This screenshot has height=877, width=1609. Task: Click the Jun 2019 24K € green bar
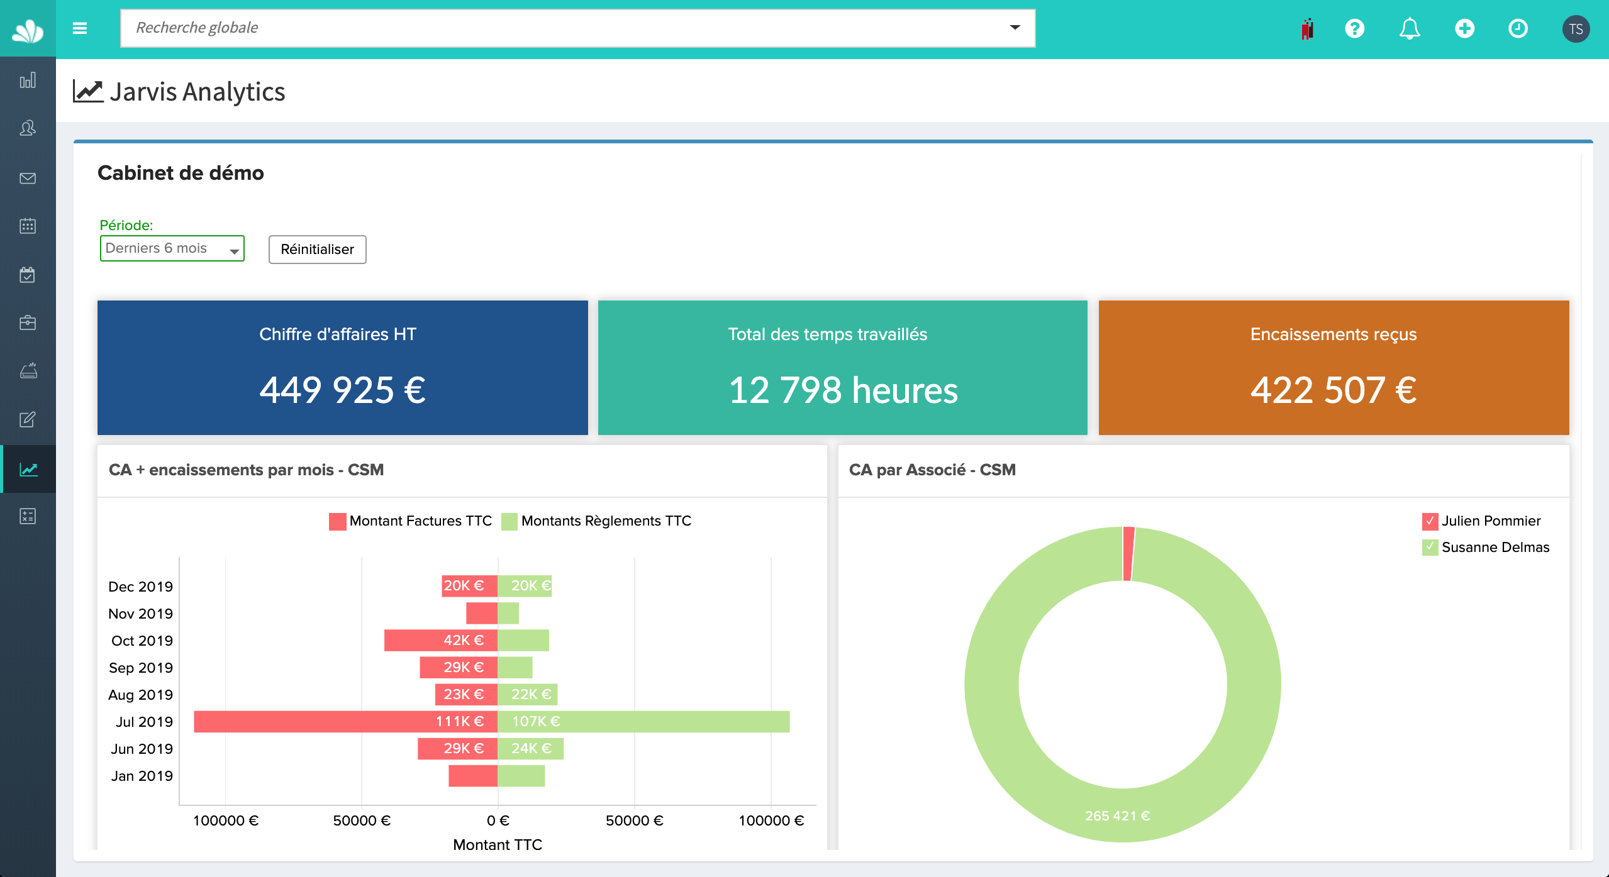tap(530, 748)
